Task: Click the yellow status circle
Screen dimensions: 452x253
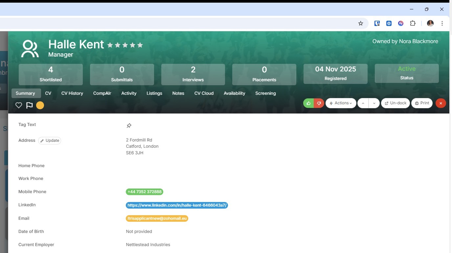Action: tap(40, 105)
